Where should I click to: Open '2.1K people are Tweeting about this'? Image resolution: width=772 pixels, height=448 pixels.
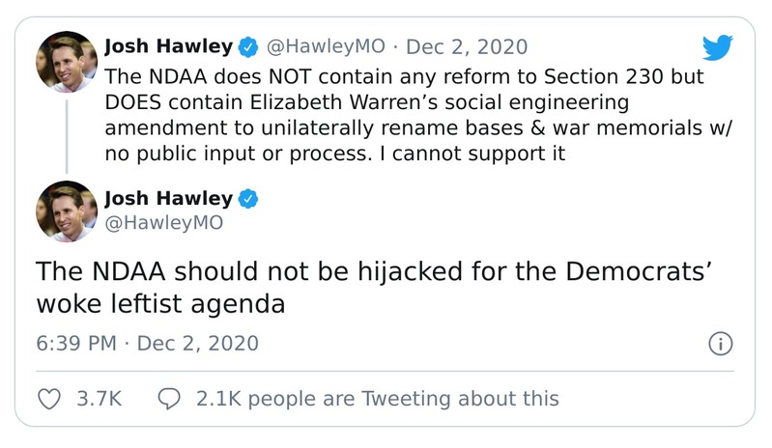(x=376, y=398)
